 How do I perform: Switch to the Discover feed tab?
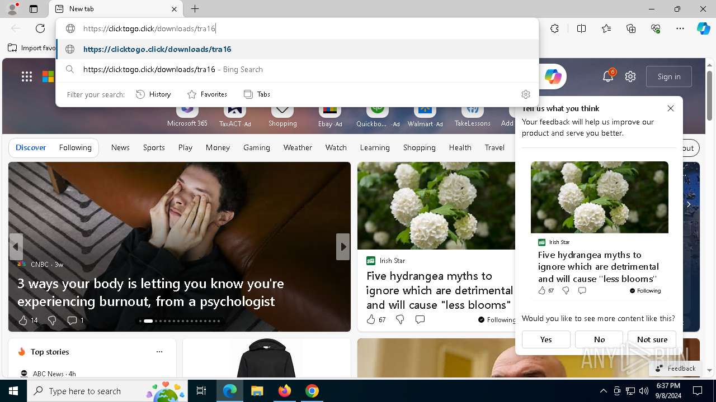(x=31, y=147)
